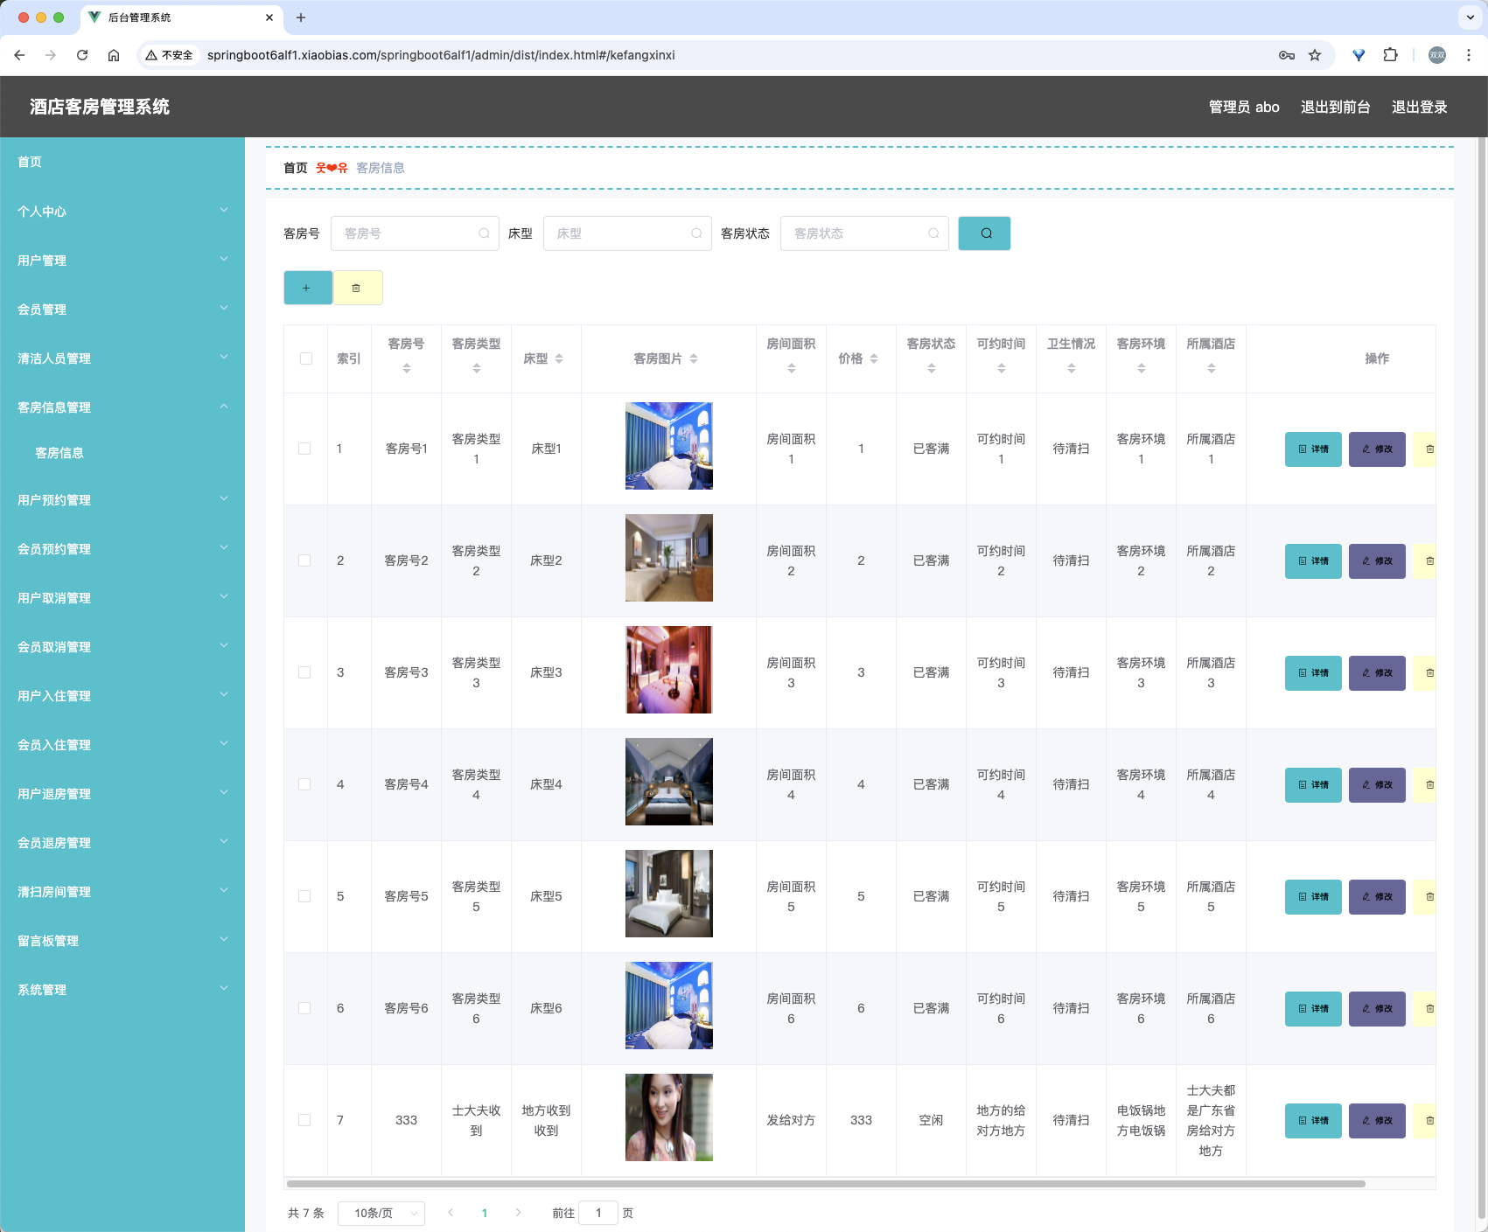Click the 客房号 search input

(x=415, y=233)
